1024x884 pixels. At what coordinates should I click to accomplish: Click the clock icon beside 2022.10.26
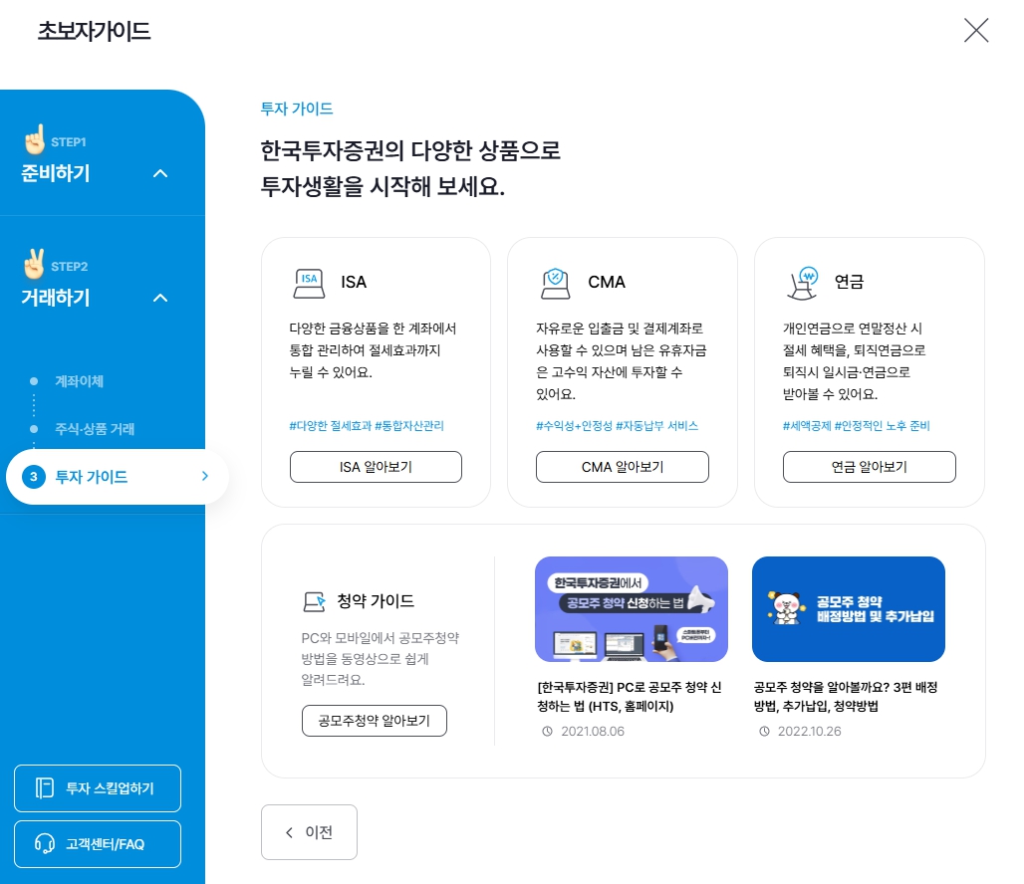(764, 732)
